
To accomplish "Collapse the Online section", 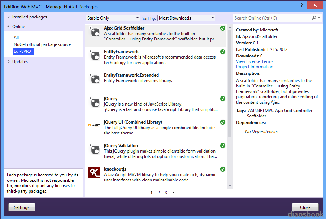I will pos(8,27).
